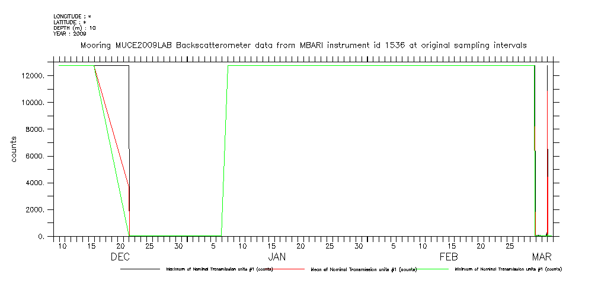
Task: Click the FEB month label
Action: tap(449, 257)
